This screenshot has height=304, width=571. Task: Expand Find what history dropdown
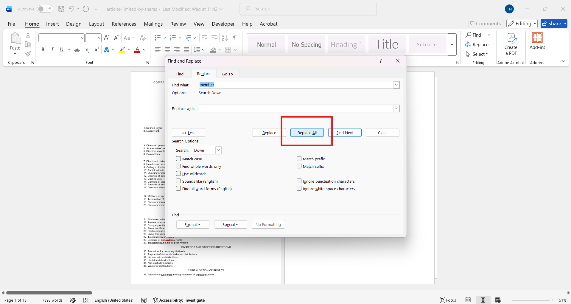(396, 85)
